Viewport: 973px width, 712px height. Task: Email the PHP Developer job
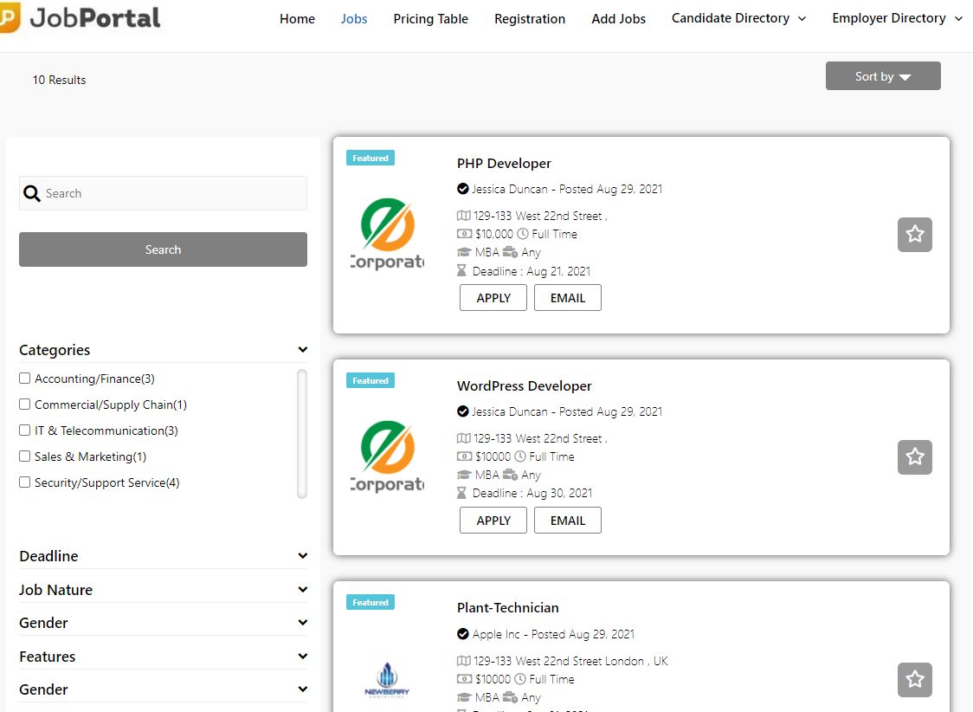568,298
